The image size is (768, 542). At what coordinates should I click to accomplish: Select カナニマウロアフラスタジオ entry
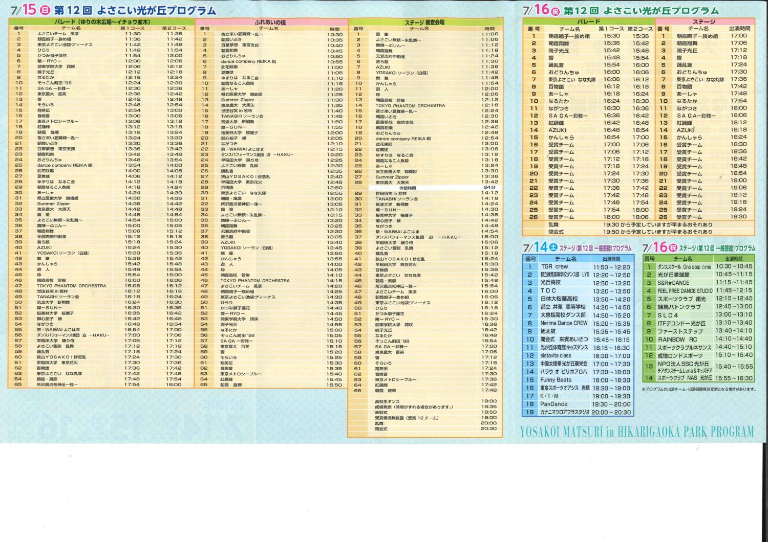coord(565,412)
